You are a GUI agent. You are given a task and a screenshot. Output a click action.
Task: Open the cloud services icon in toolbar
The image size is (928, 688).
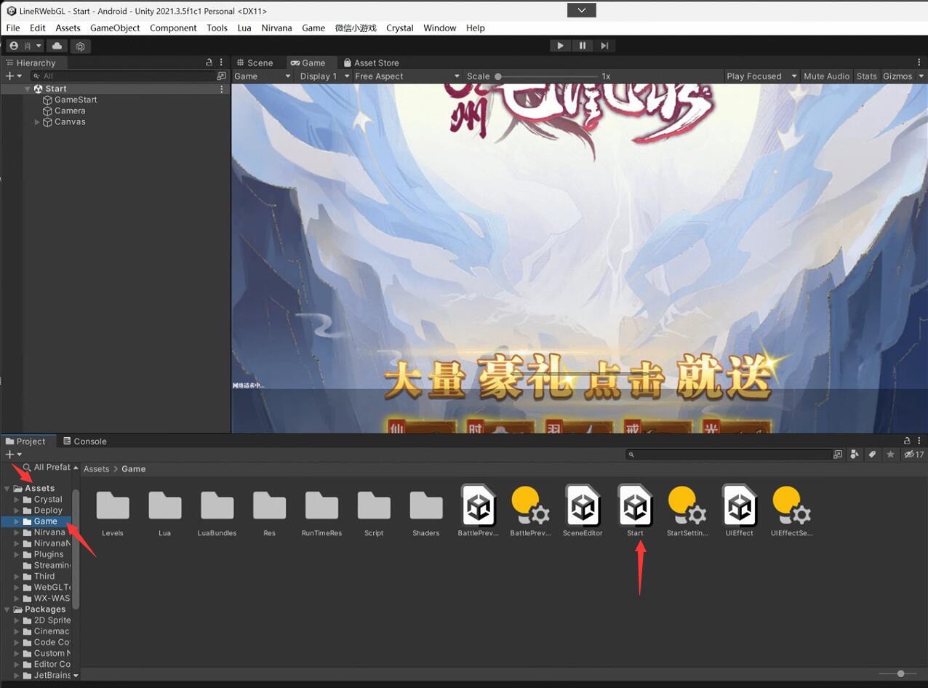tap(57, 46)
